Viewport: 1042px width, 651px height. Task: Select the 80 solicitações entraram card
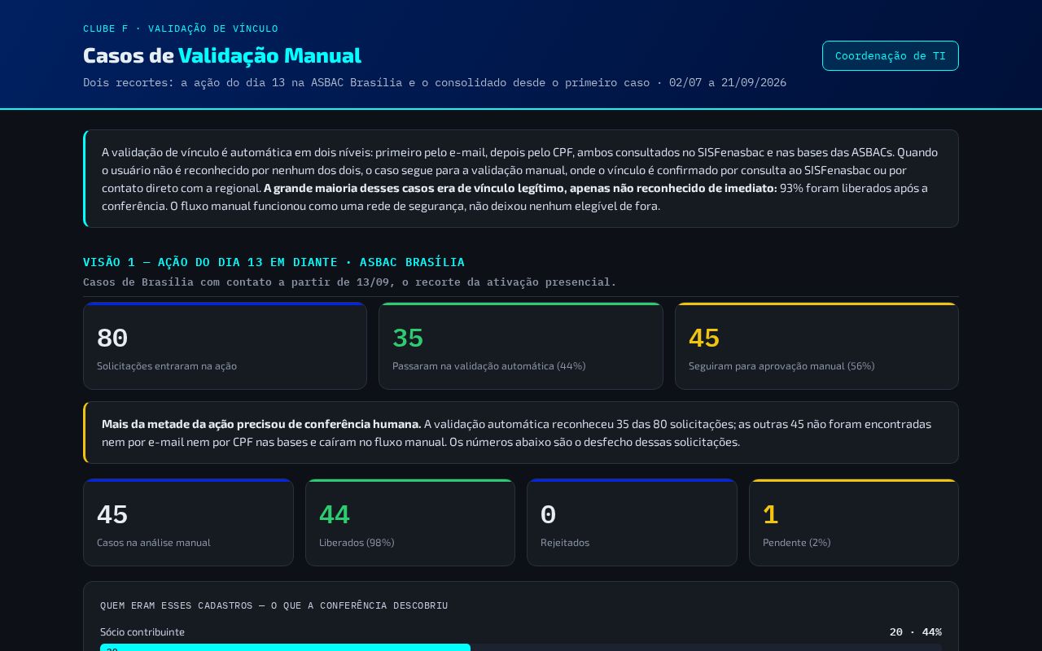point(225,346)
